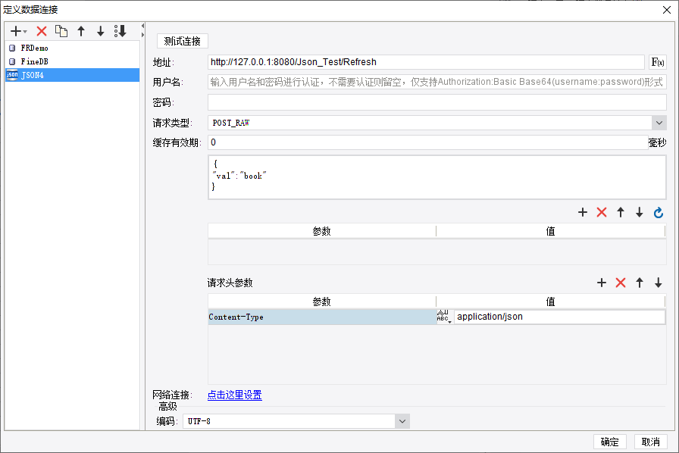Click the 用户名 input field
Viewport: 679px width, 453px height.
437,82
